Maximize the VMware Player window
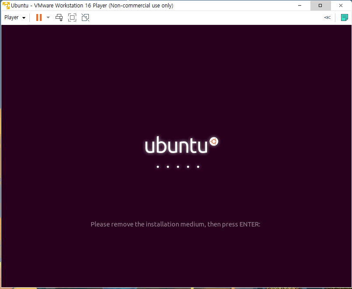Screen dimensions: 352x289 [x=320, y=5]
